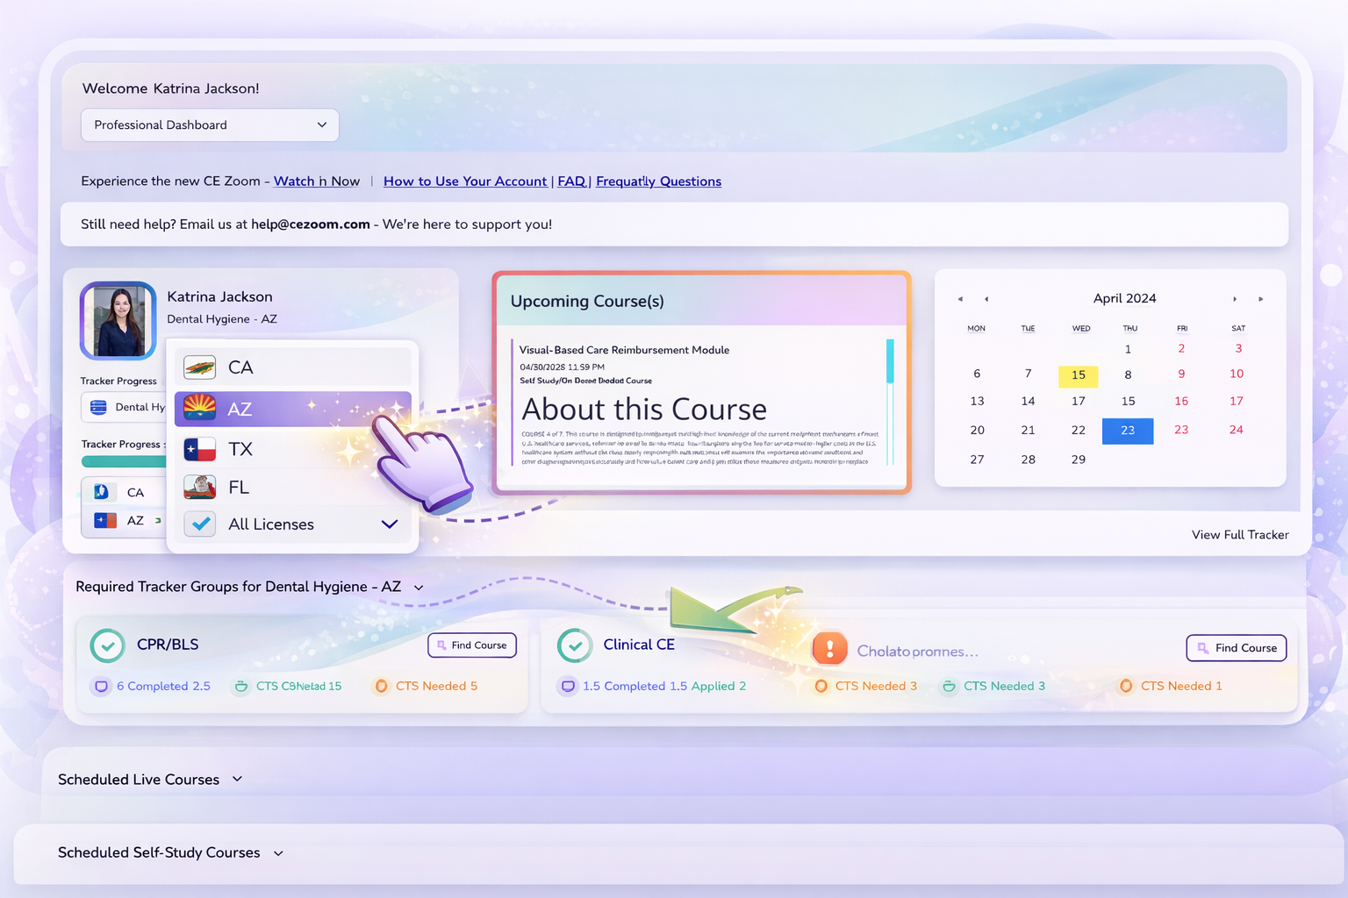Click the AZ license row under Tracker Progress

pyautogui.click(x=123, y=520)
